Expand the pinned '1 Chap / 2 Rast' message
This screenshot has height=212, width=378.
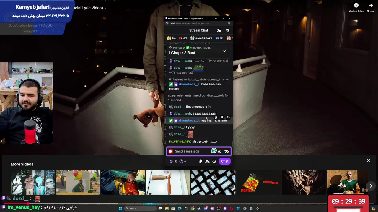(x=224, y=51)
